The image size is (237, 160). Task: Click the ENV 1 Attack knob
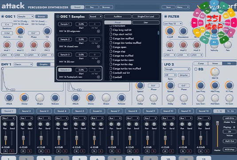9,98
